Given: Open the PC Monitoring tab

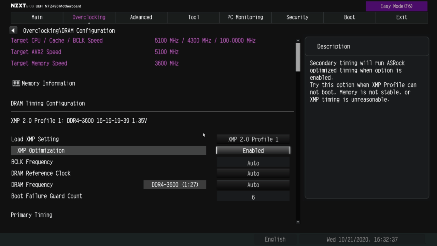Looking at the screenshot, I should (245, 17).
